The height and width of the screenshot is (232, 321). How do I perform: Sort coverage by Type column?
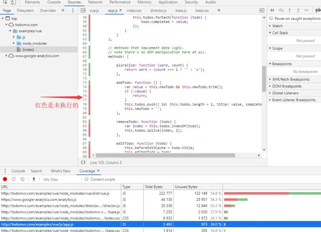click(x=132, y=187)
